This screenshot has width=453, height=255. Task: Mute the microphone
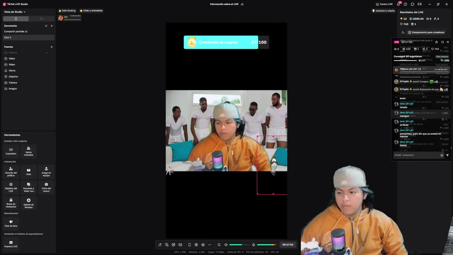pos(253,245)
